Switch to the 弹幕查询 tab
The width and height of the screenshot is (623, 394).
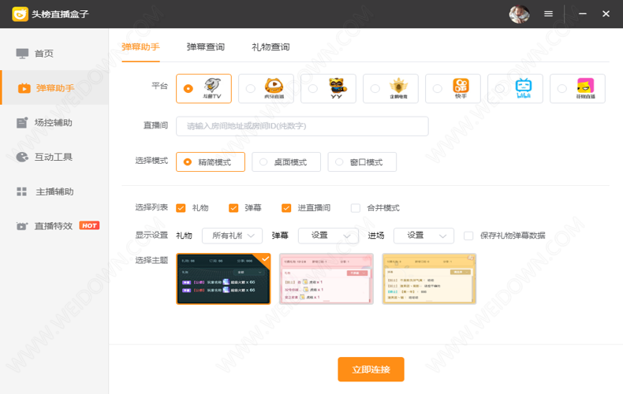205,47
